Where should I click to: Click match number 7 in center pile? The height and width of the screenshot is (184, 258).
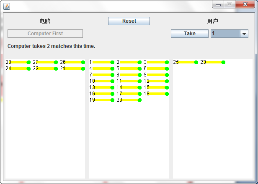(102, 75)
